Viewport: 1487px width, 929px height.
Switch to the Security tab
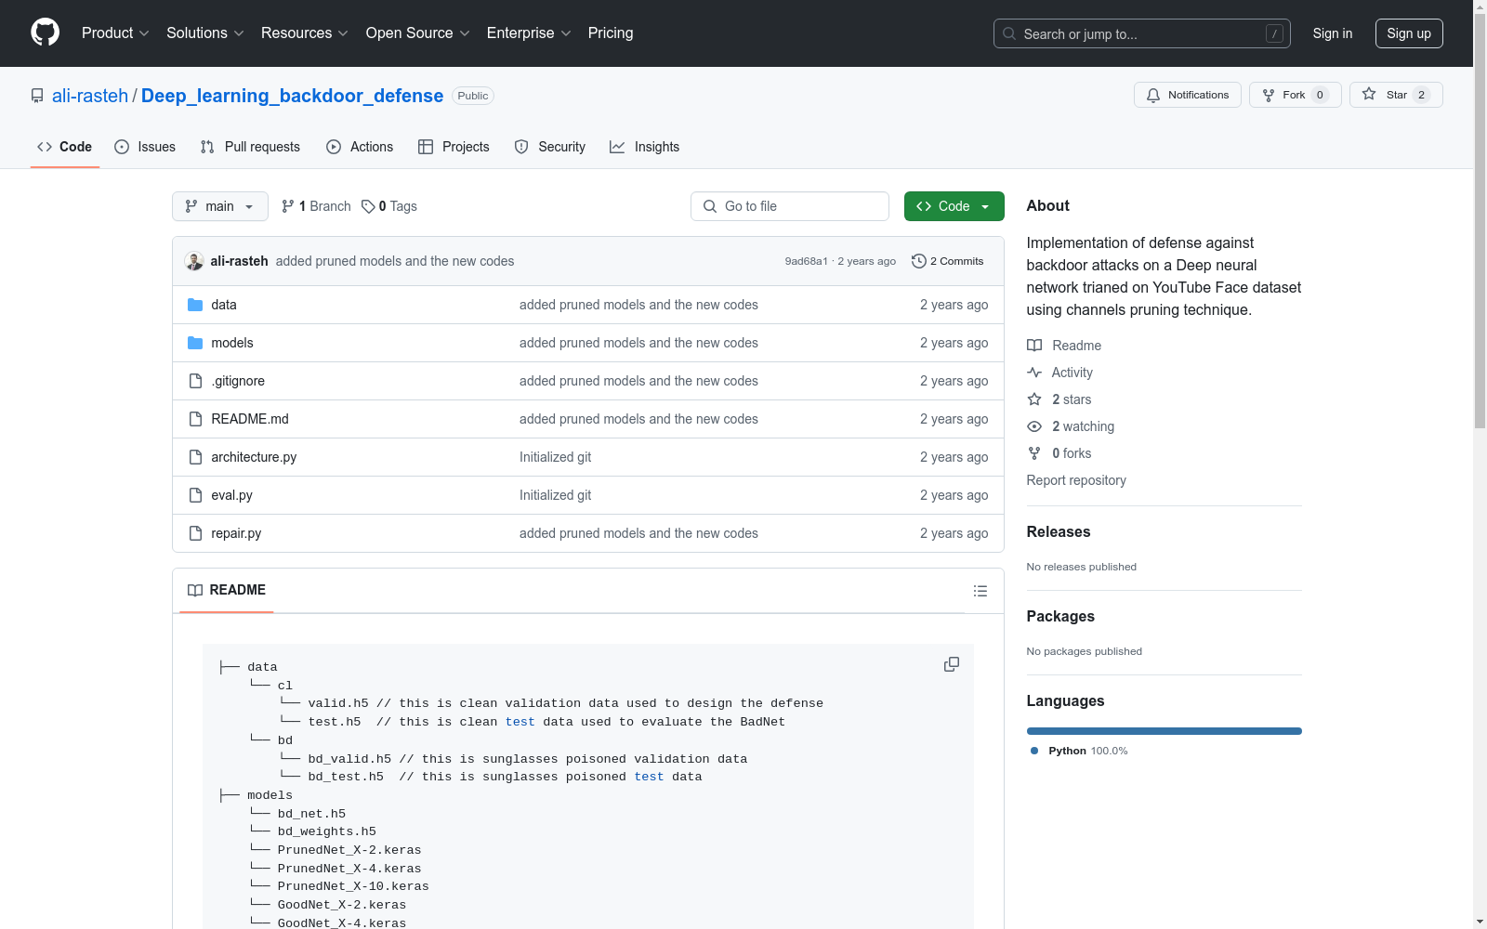[550, 147]
